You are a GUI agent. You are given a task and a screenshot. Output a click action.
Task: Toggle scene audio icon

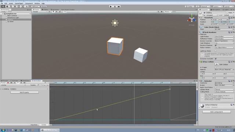tap(57, 12)
